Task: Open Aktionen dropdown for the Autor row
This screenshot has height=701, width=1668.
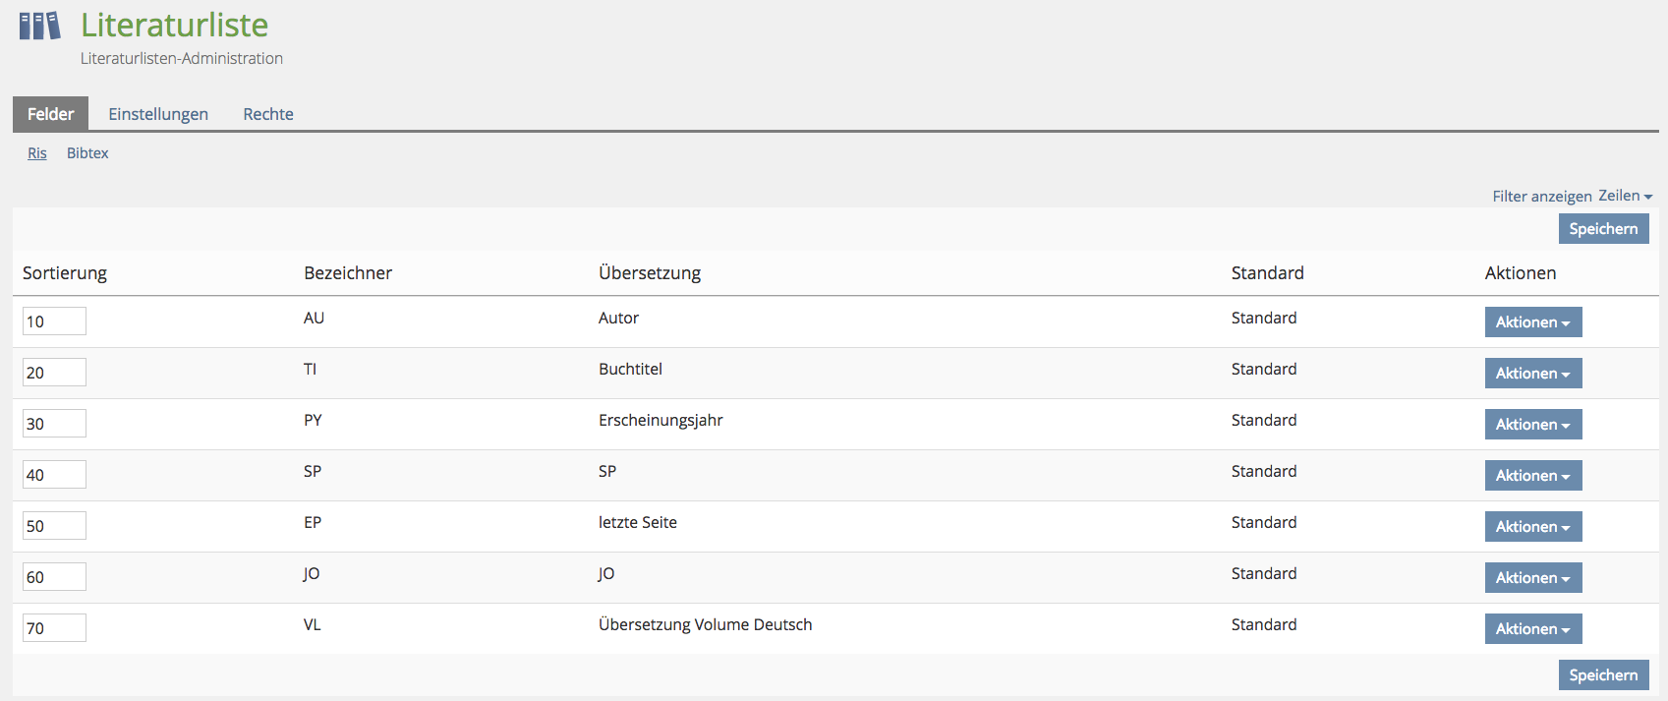Action: (1532, 322)
